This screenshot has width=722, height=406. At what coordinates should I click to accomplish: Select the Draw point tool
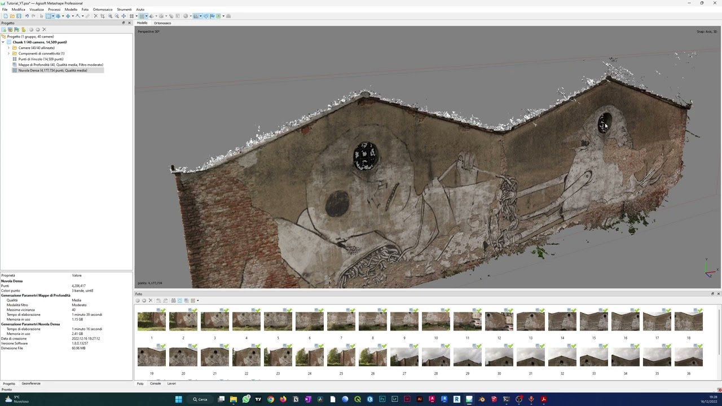(x=78, y=16)
